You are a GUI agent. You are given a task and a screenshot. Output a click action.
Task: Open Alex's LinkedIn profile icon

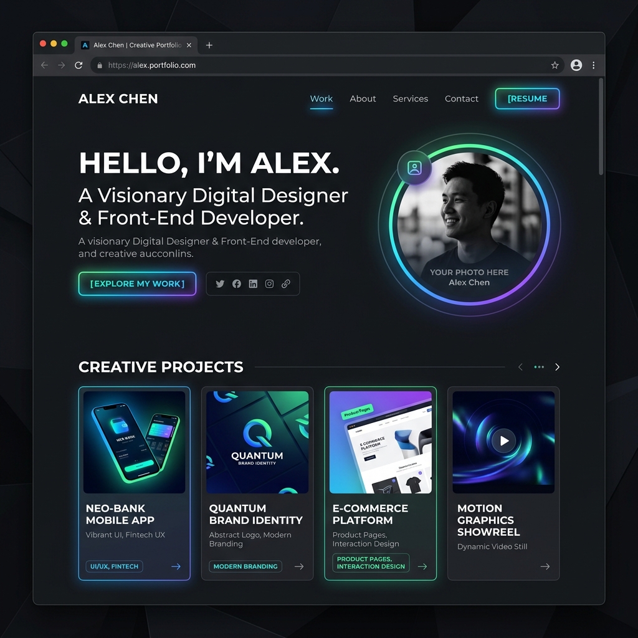(x=253, y=283)
